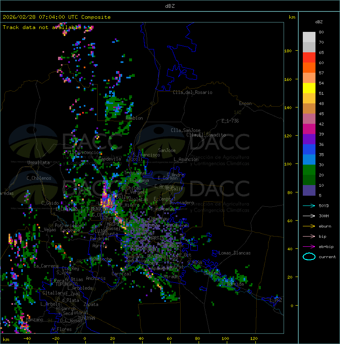Select the green 30 dBZ legend swatch
Screen dimensions: 340x344
(309, 170)
